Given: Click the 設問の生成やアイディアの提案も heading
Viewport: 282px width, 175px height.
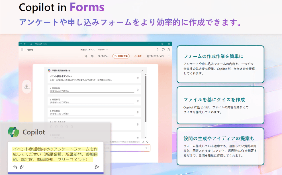Looking at the screenshot, I should tap(219, 139).
